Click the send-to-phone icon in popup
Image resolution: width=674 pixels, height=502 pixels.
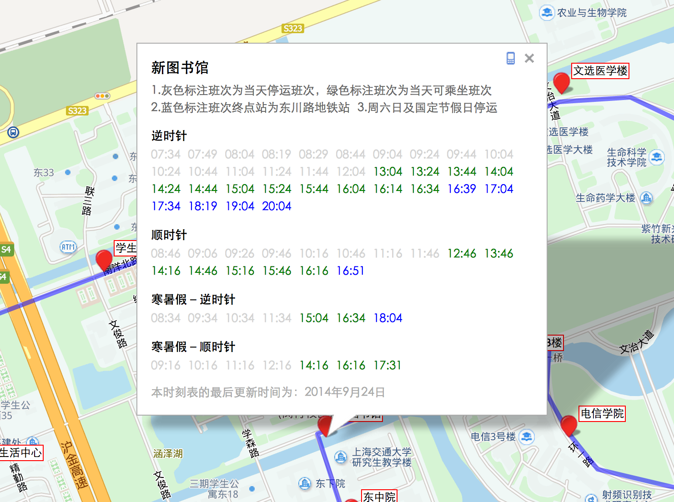point(511,58)
